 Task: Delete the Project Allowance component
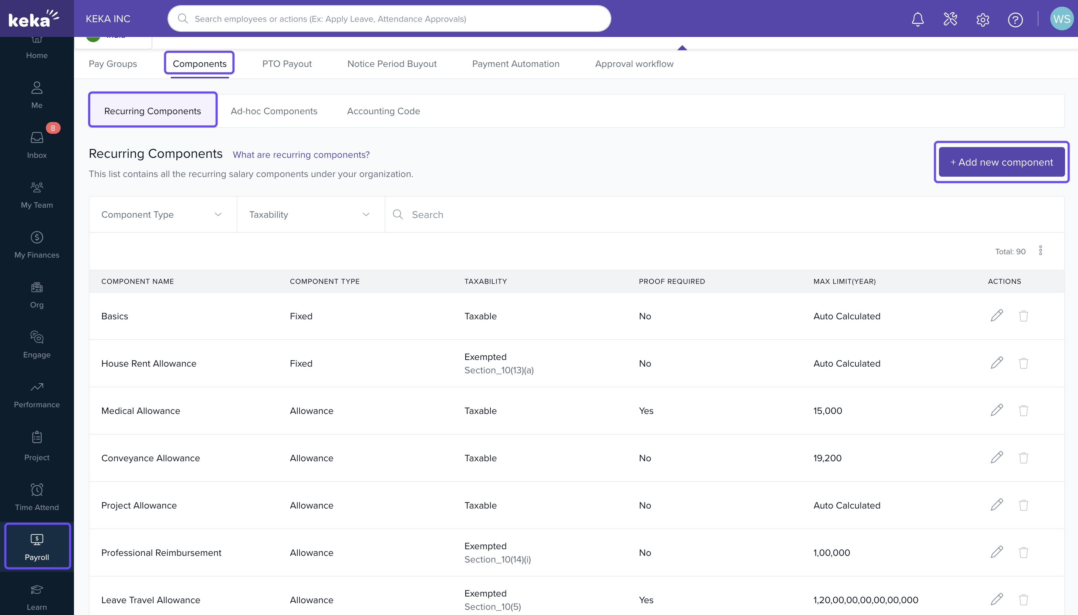[x=1023, y=505]
